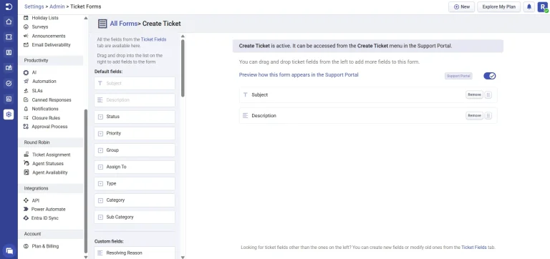Remove the Description field from form
Image resolution: width=550 pixels, height=259 pixels.
pos(474,116)
